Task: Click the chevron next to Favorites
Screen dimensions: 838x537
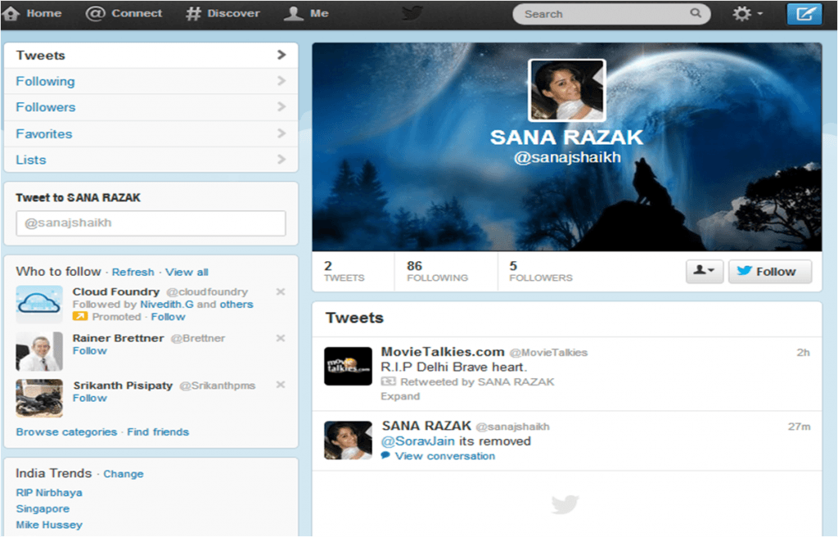Action: coord(282,133)
